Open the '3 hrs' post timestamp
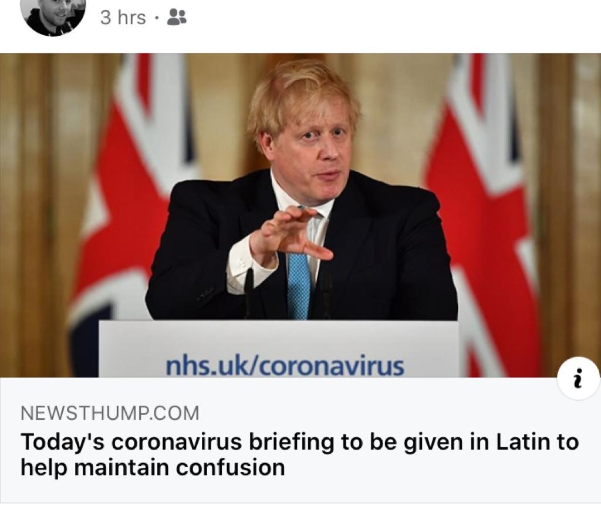Viewport: 601px width, 510px height. 123,18
